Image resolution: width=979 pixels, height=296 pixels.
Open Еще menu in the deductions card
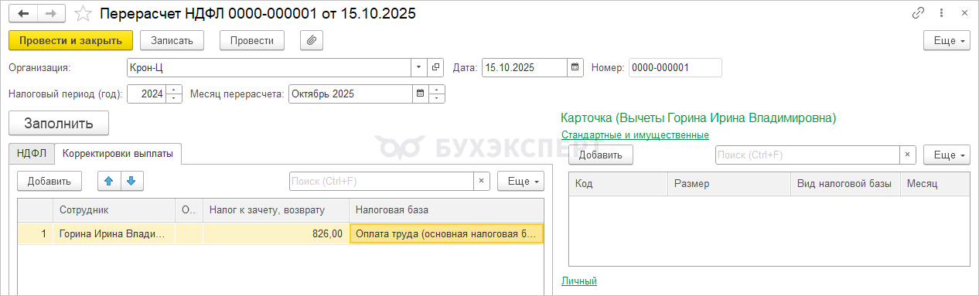tap(947, 155)
